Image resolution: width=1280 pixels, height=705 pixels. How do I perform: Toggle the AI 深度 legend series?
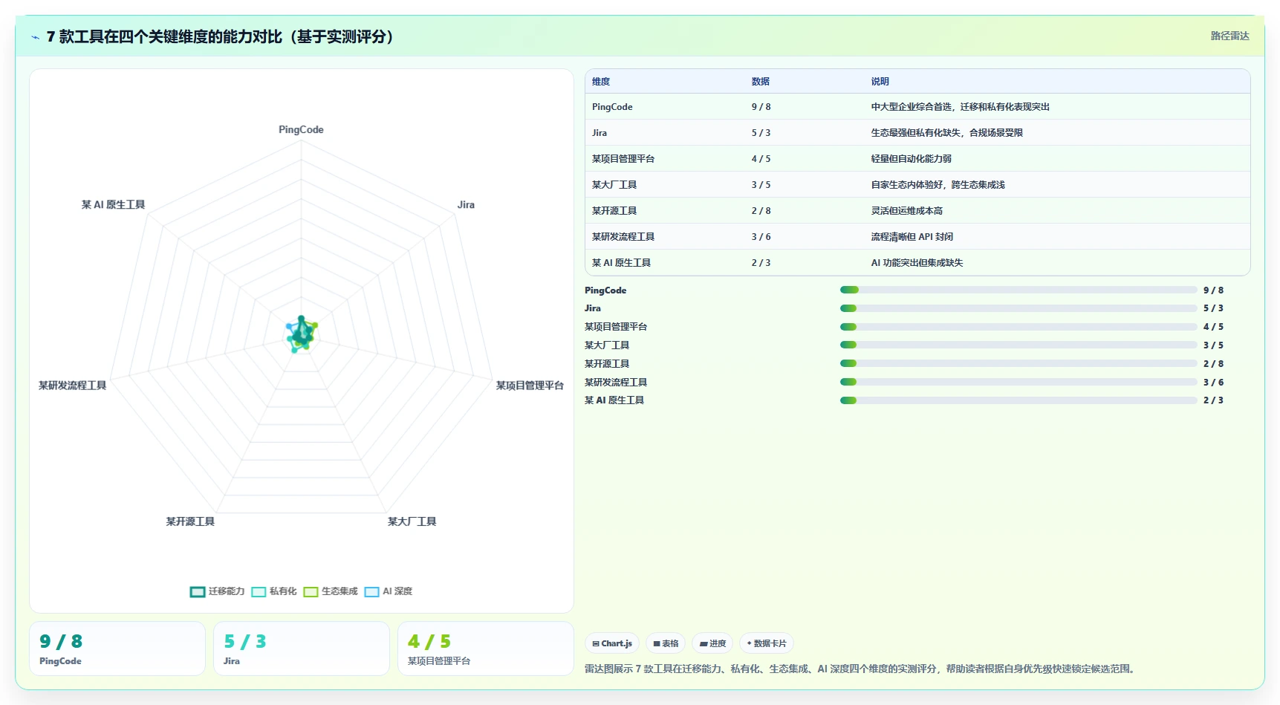[x=388, y=591]
